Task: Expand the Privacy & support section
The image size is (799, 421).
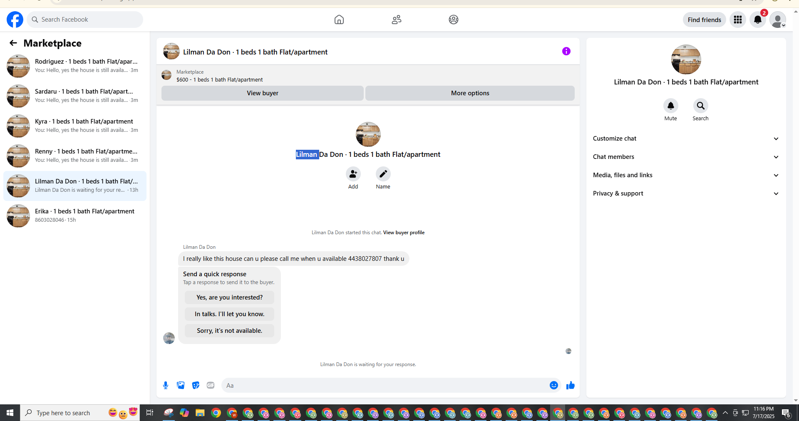Action: tap(686, 193)
